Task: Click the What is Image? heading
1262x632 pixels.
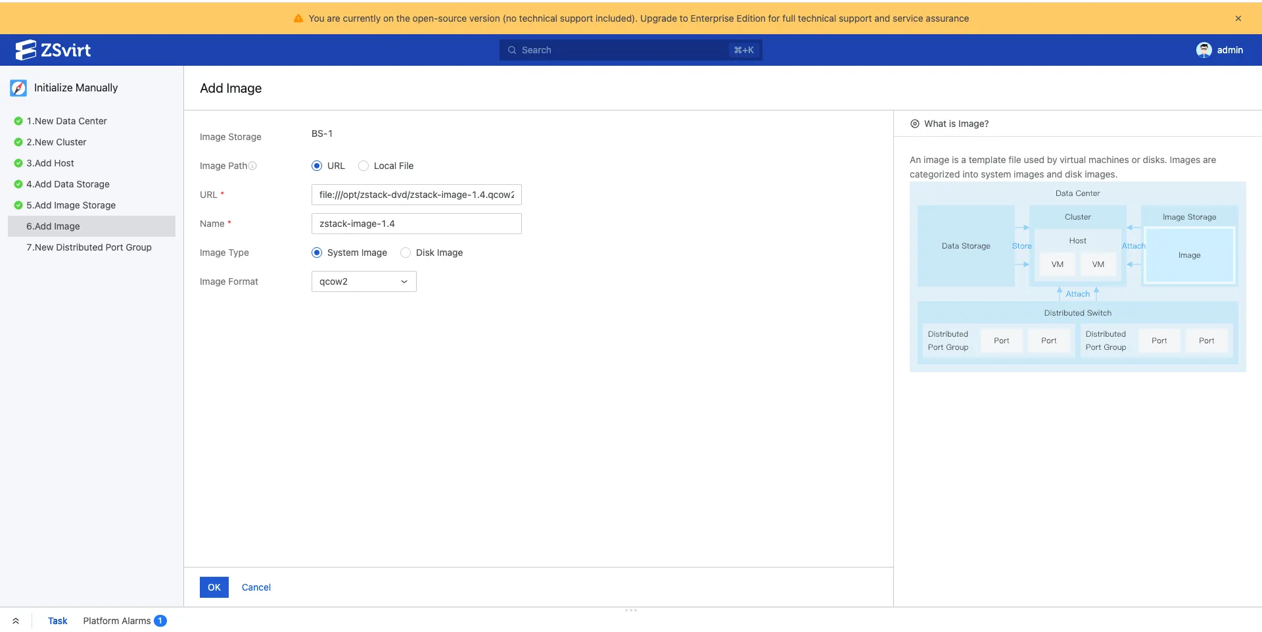Action: pyautogui.click(x=956, y=124)
